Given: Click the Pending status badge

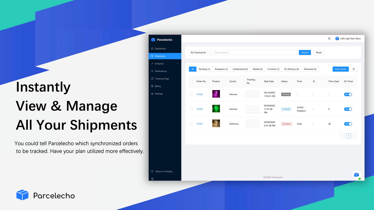Looking at the screenshot, I should click(286, 94).
